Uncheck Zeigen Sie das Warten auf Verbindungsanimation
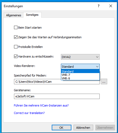This screenshot has width=118, height=133. point(16,37)
